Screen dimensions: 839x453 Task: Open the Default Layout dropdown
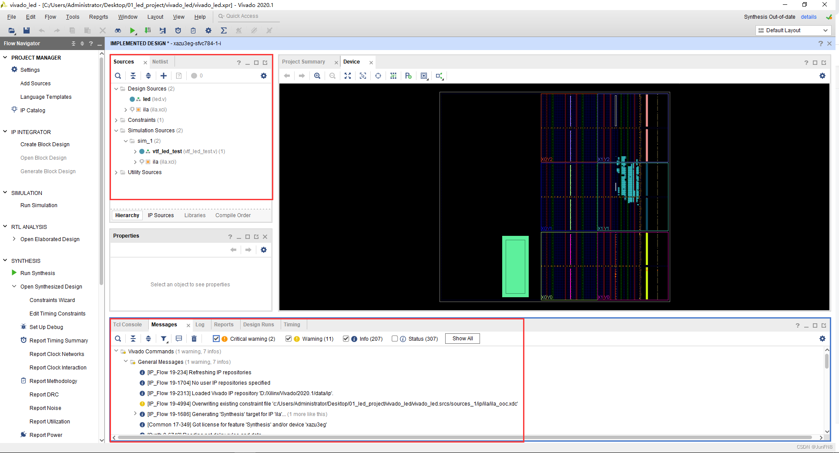(793, 30)
